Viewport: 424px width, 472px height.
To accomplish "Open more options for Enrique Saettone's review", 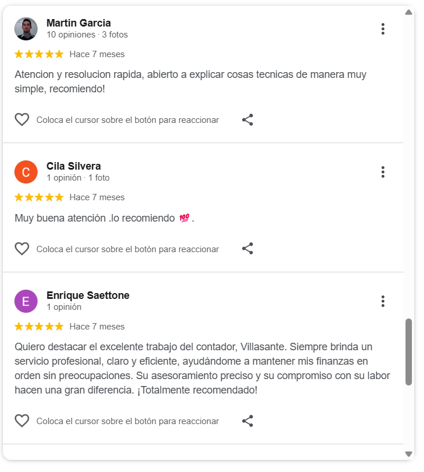I will tap(382, 301).
